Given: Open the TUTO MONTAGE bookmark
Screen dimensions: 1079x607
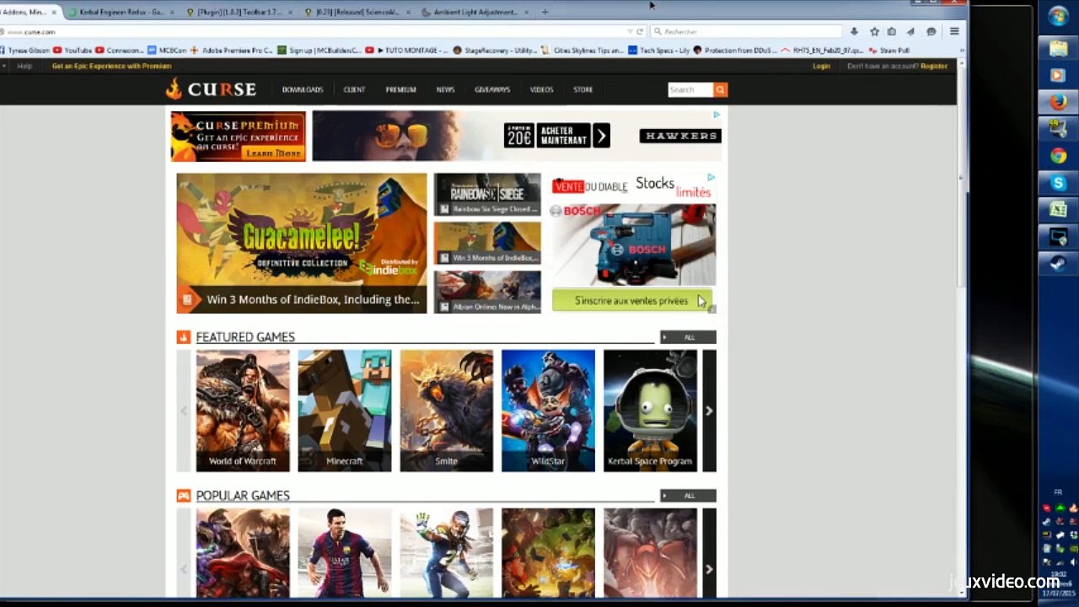Looking at the screenshot, I should (407, 51).
